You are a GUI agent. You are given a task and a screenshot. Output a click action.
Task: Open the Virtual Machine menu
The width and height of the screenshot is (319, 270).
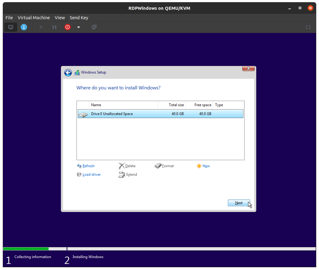pyautogui.click(x=34, y=18)
